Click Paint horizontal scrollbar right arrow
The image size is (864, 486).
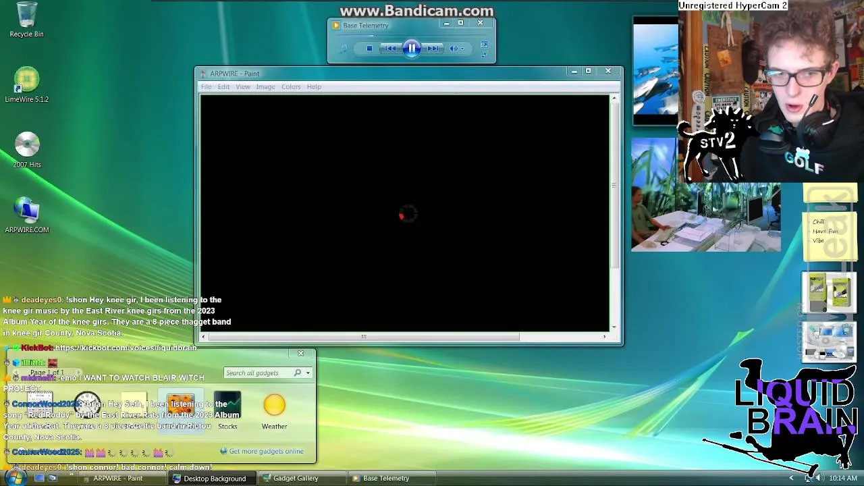point(604,336)
